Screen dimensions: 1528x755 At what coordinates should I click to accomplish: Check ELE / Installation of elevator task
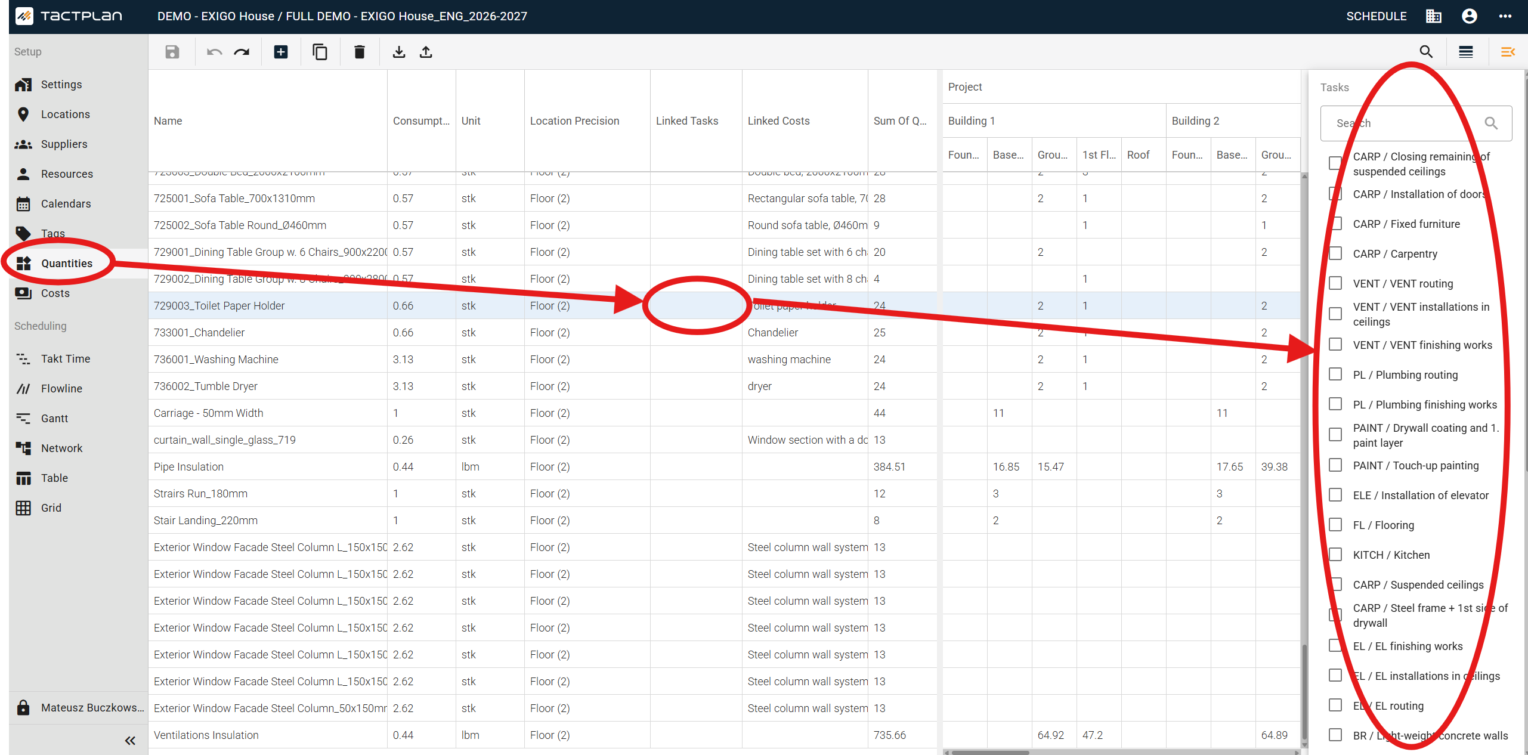[x=1336, y=495]
